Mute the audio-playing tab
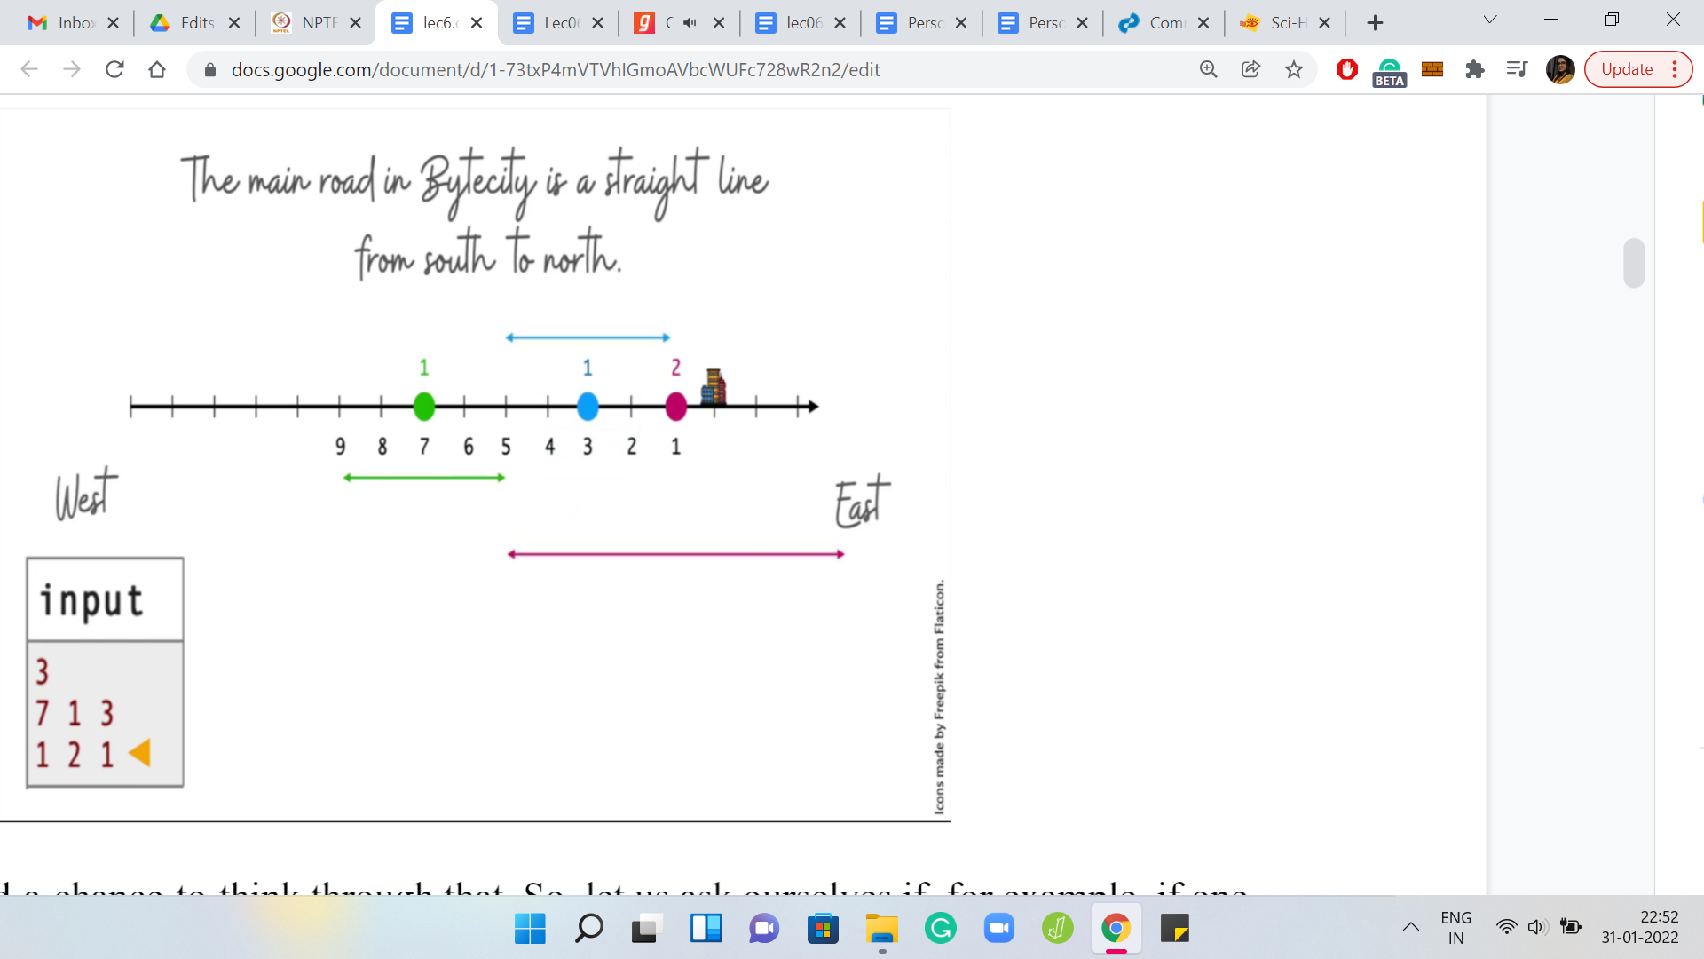The height and width of the screenshot is (959, 1704). [690, 23]
